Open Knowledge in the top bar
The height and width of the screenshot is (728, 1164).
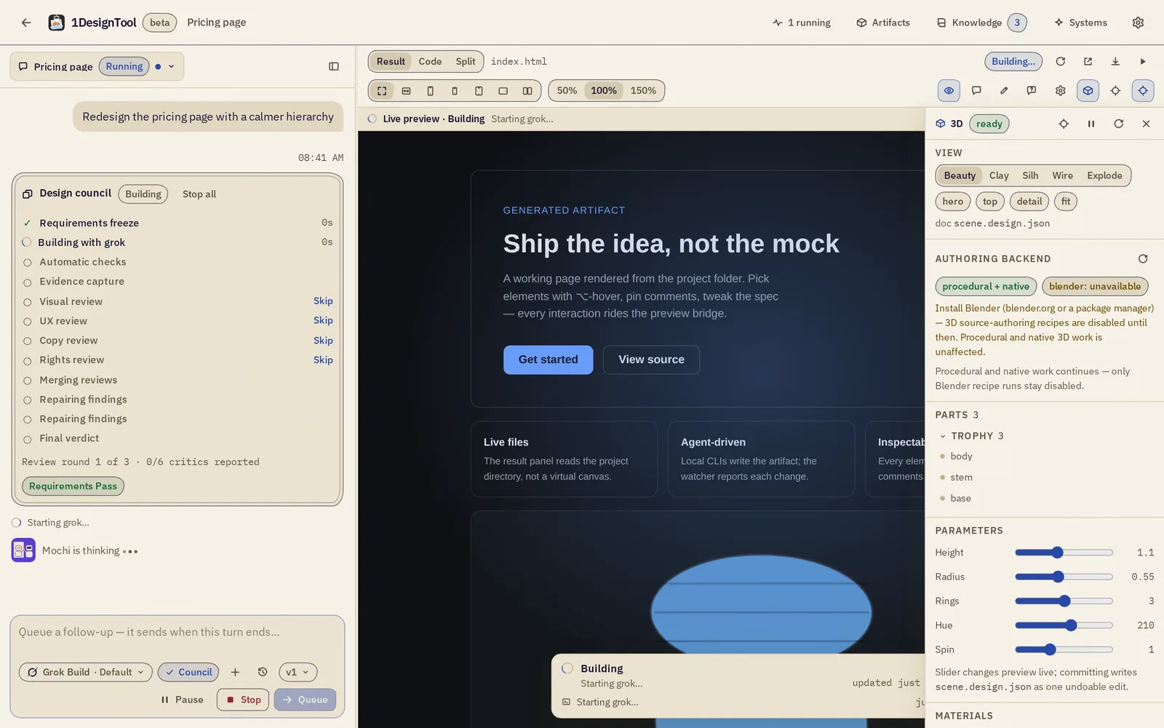pos(981,23)
